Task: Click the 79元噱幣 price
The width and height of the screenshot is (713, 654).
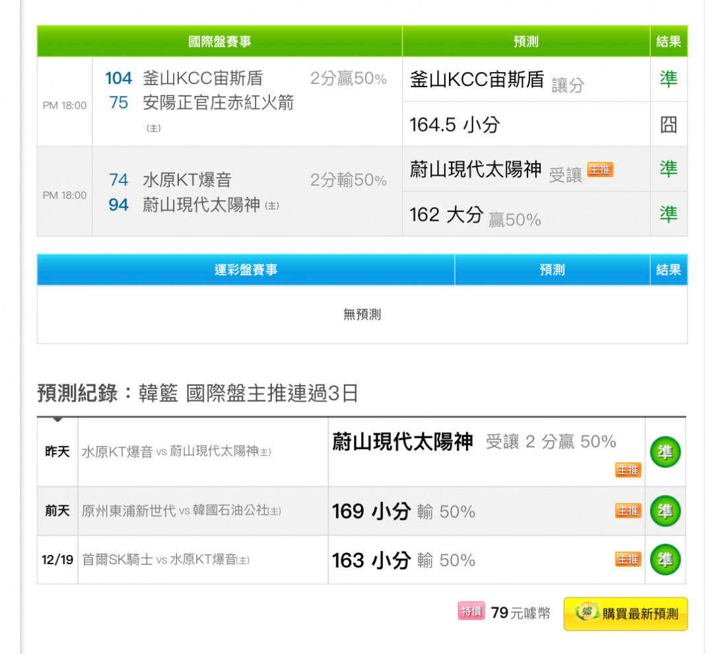Action: click(521, 612)
